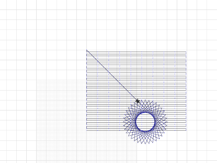The height and width of the screenshot is (163, 217).
Task: Click the top-right corner of the hatched rectangle
Action: tap(186, 52)
